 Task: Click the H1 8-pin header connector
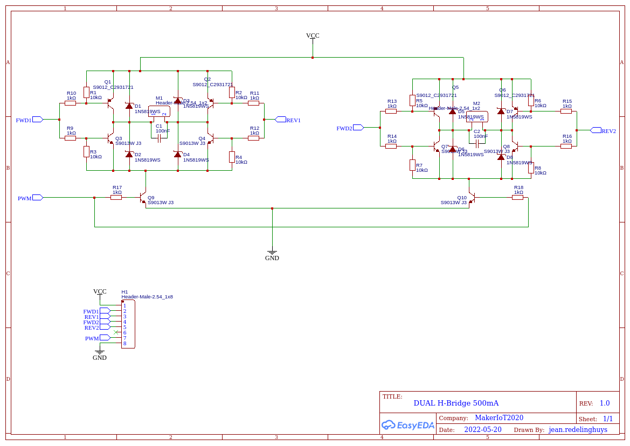point(128,324)
